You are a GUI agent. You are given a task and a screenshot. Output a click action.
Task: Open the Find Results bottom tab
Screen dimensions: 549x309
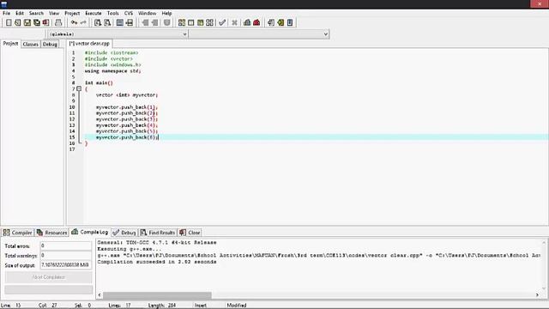[x=158, y=233]
